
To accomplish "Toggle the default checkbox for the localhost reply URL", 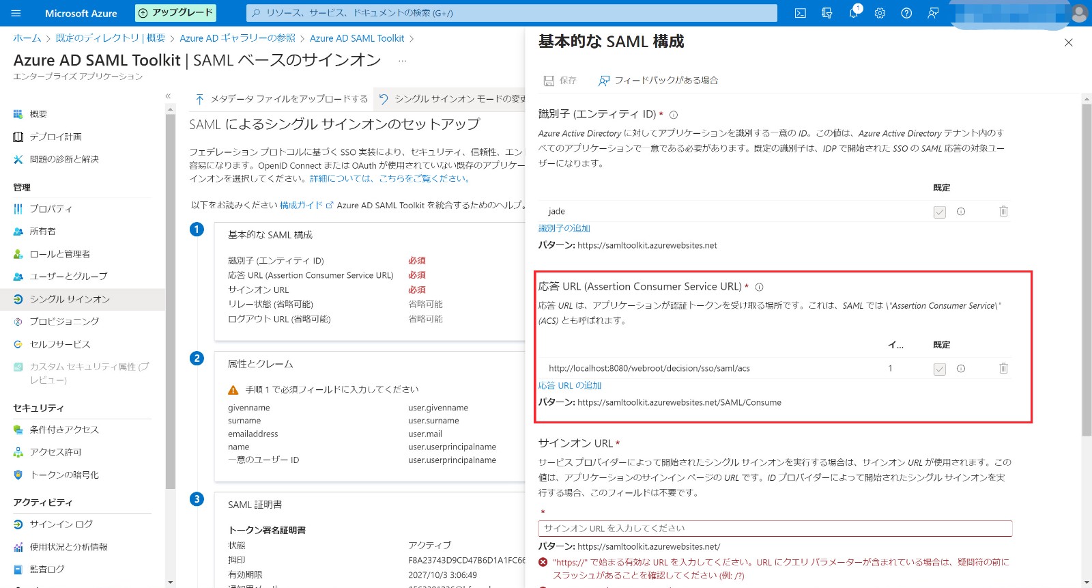I will 940,369.
